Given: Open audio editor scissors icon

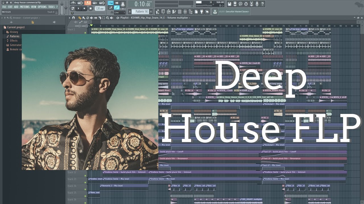Looking at the screenshot, I should (251, 4).
